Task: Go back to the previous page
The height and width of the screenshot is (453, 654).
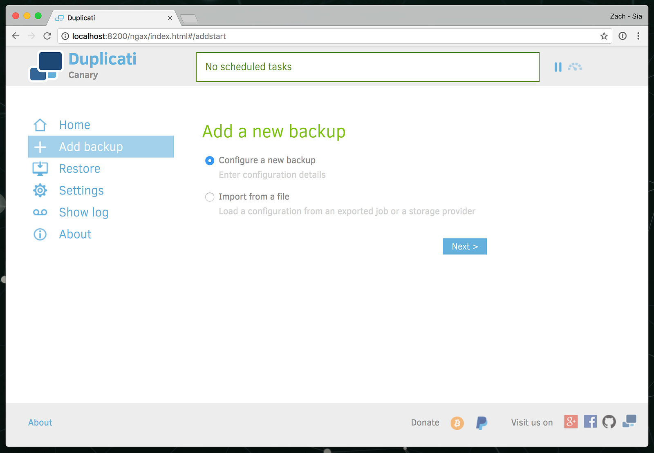Action: click(16, 36)
